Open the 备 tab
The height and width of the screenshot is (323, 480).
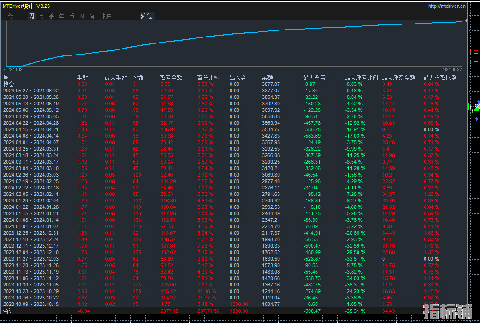(x=92, y=16)
